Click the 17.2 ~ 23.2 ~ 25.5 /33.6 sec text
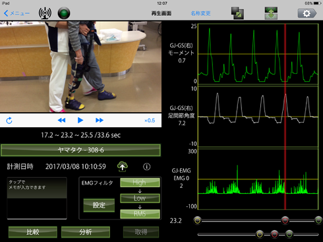 (81, 135)
